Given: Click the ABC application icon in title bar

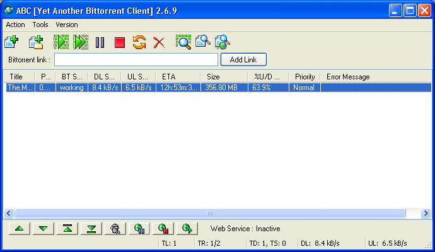Looking at the screenshot, I should (x=9, y=10).
